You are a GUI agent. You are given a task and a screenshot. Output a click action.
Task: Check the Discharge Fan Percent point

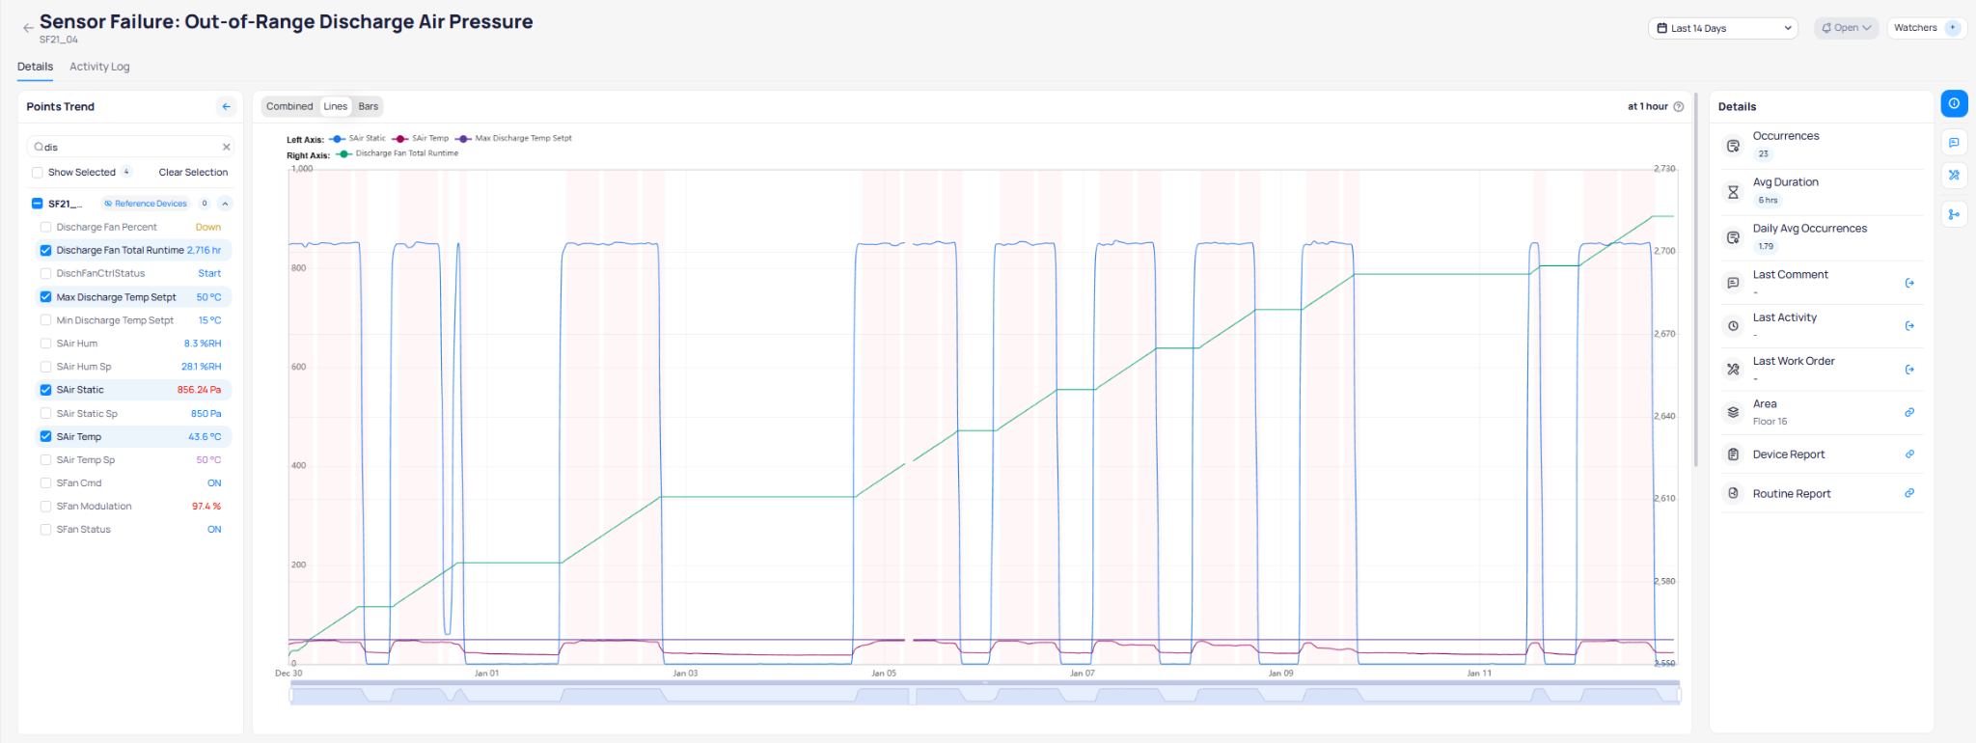tap(45, 228)
